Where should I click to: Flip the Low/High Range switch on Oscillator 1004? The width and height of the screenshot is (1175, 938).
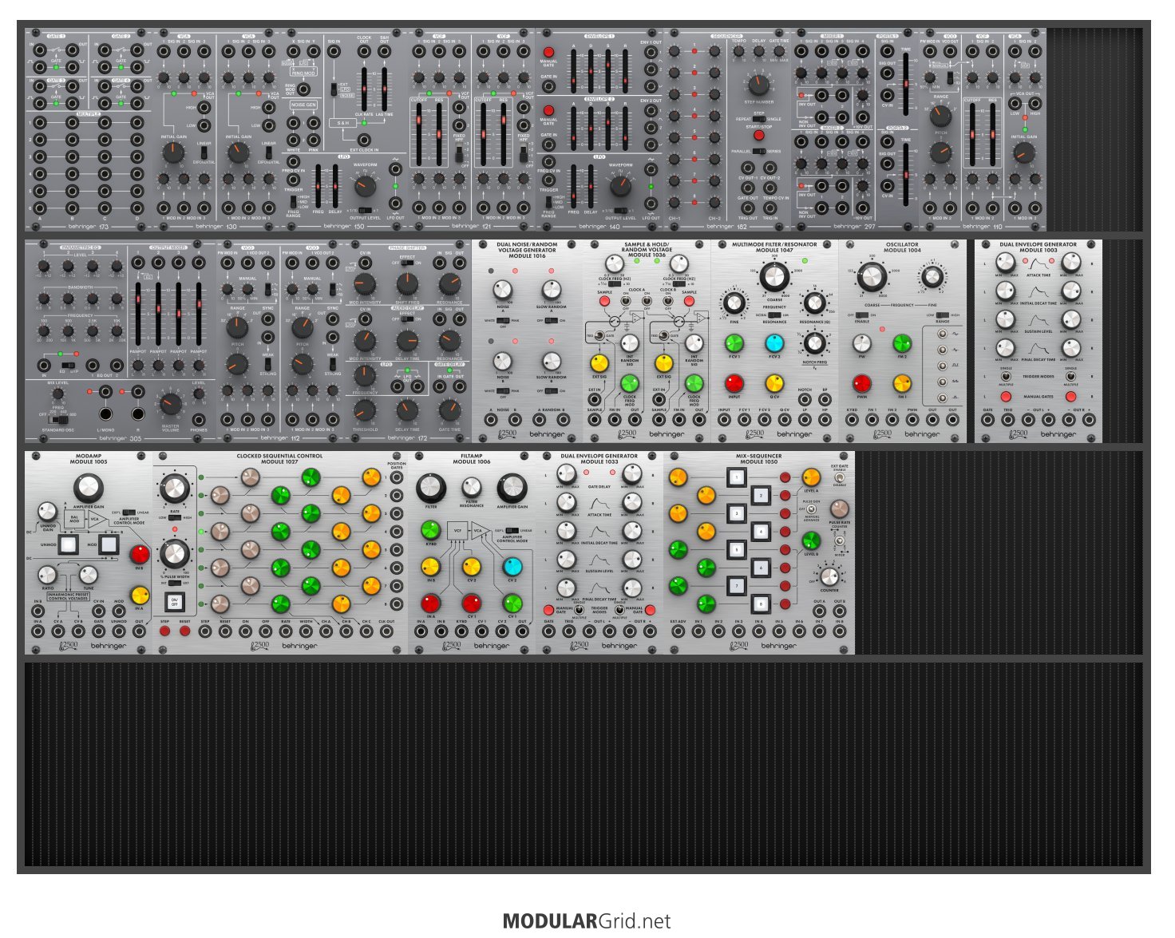coord(943,315)
